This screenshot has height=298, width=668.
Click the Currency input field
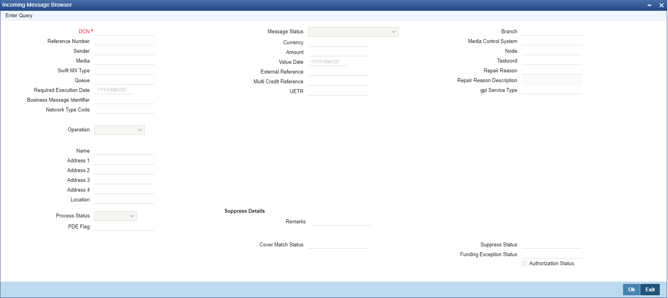338,43
